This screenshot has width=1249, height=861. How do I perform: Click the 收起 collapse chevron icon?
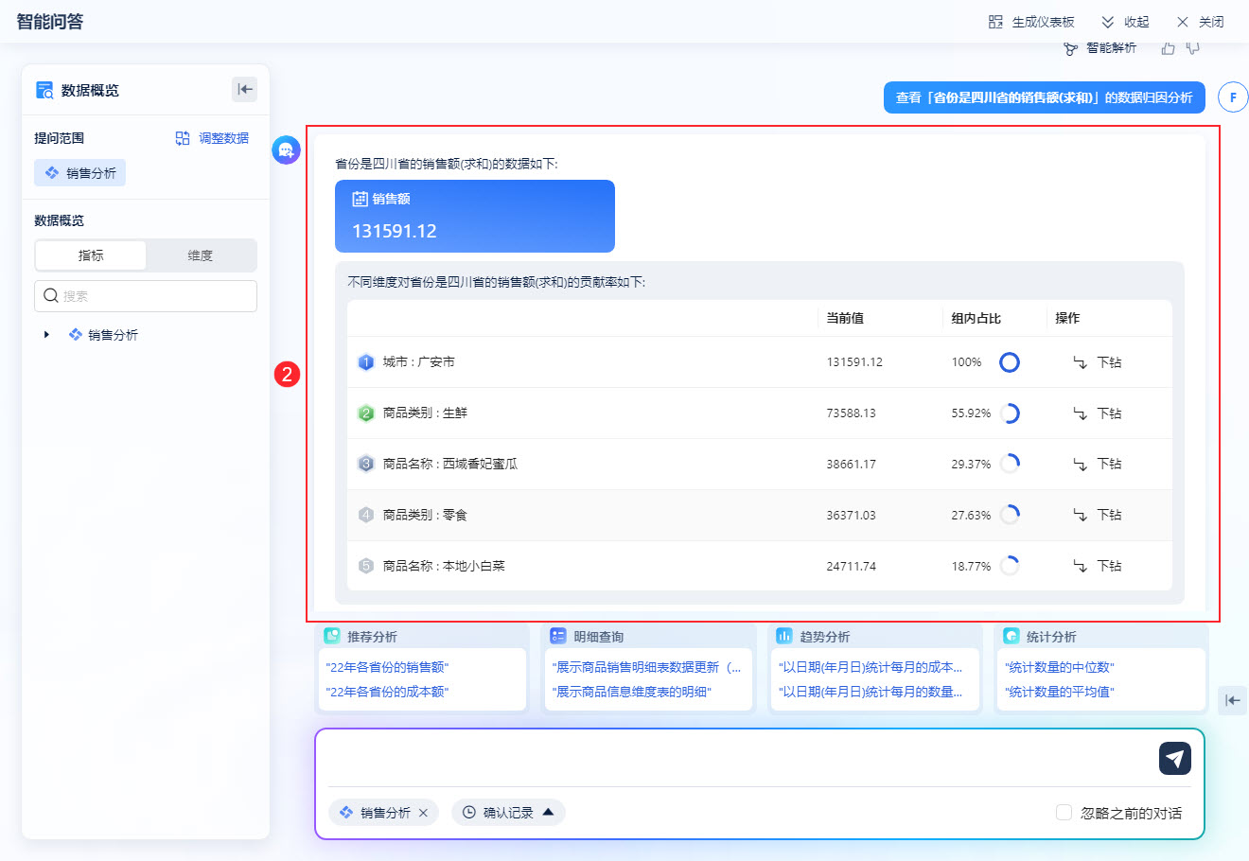click(x=1108, y=22)
